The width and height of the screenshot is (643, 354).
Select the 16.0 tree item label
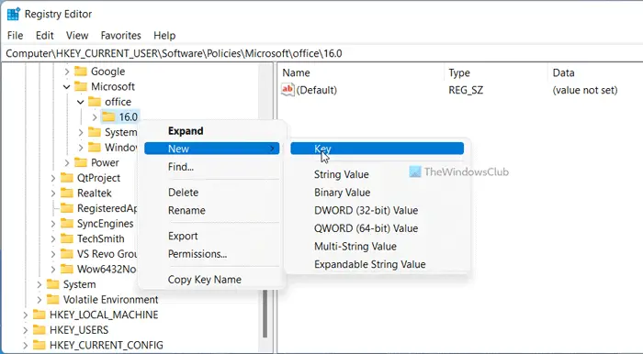[129, 117]
